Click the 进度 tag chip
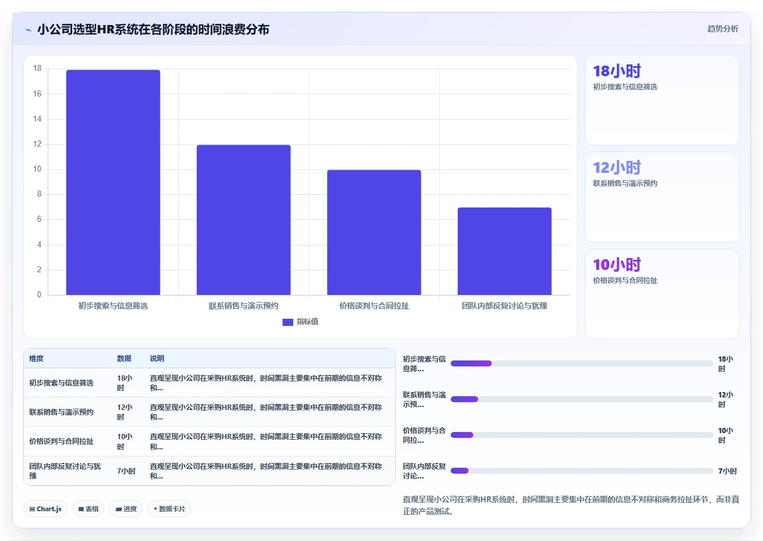The image size is (763, 541). (126, 509)
